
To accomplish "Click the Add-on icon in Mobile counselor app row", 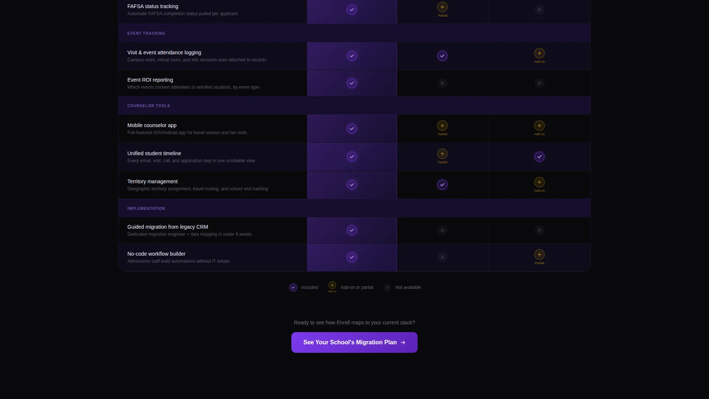I will pyautogui.click(x=539, y=126).
